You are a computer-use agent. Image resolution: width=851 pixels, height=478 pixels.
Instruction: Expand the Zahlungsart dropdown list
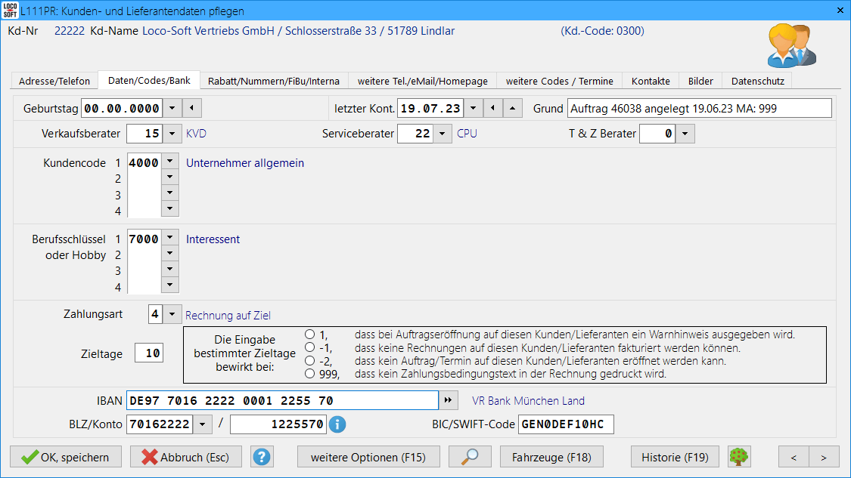(172, 314)
